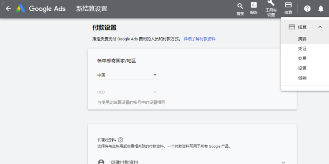Expand the 创建付款资料 row chevron
Viewport: 329px width, 164px height.
283,162
